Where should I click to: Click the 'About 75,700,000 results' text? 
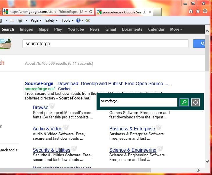click(x=46, y=64)
